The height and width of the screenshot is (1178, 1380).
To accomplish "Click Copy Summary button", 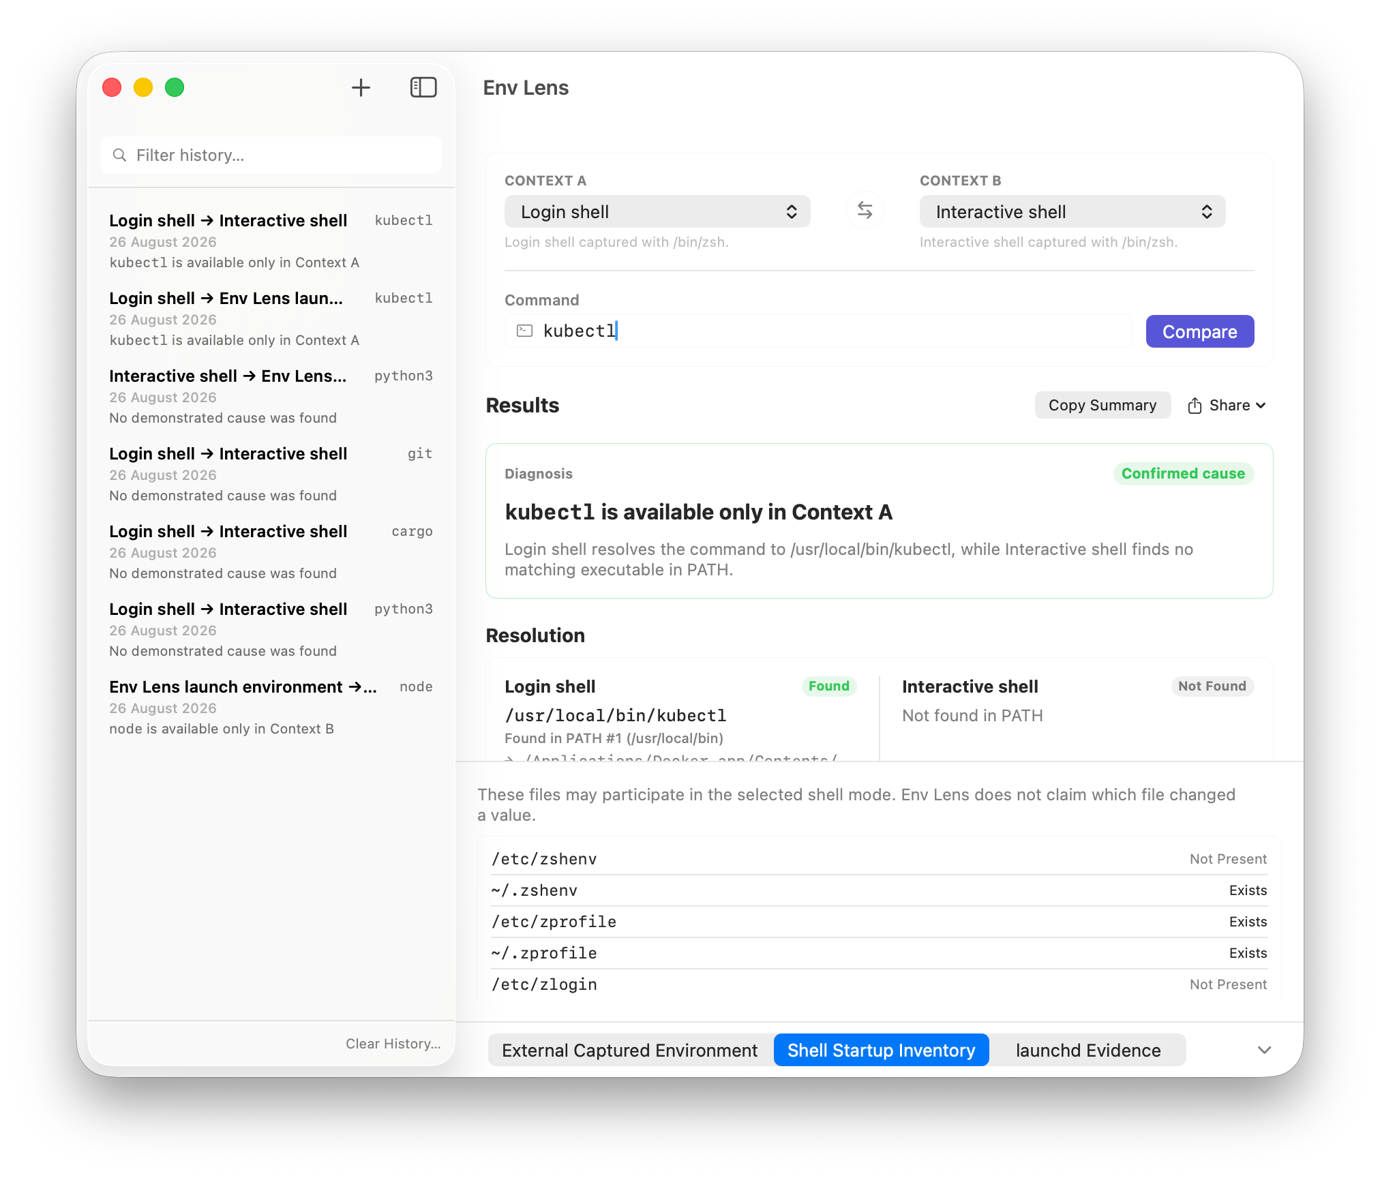I will pos(1102,405).
